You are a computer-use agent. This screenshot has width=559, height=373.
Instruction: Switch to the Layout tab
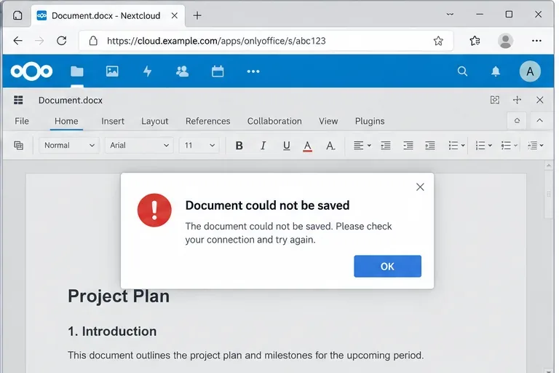[x=155, y=121]
